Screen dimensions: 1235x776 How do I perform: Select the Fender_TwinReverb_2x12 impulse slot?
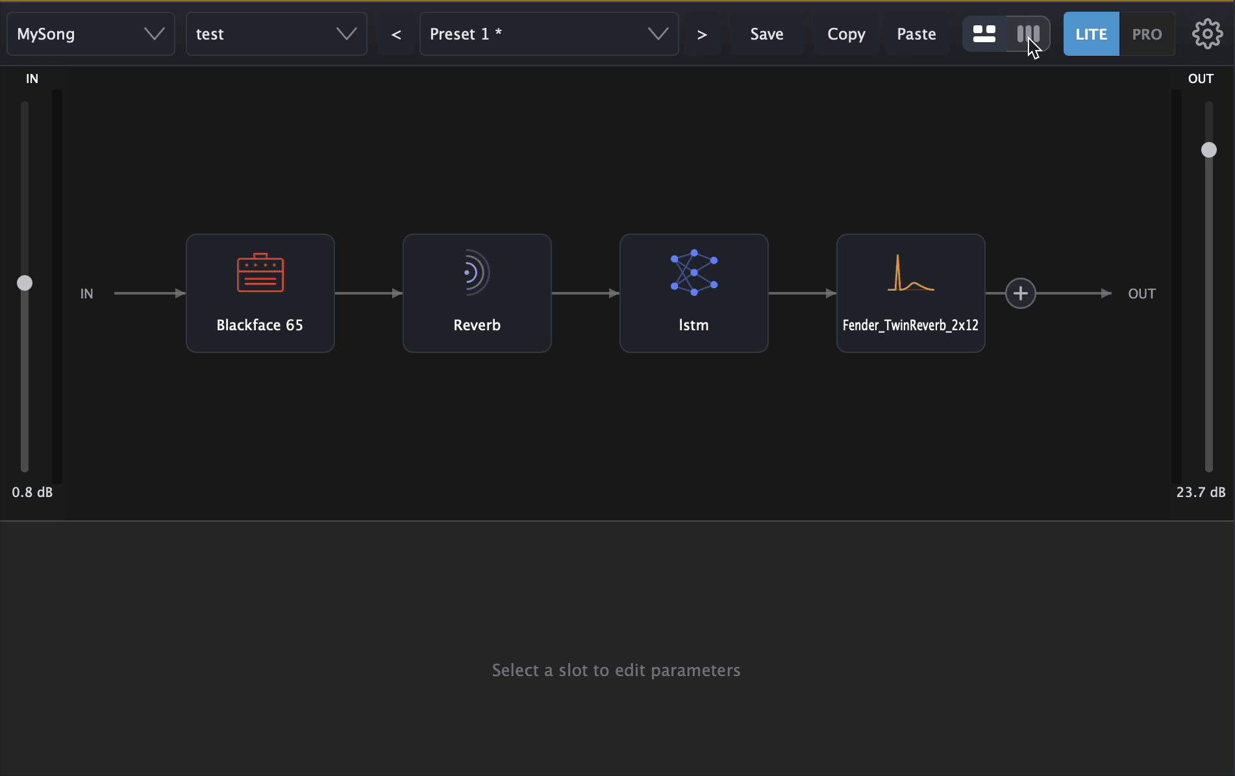(911, 293)
